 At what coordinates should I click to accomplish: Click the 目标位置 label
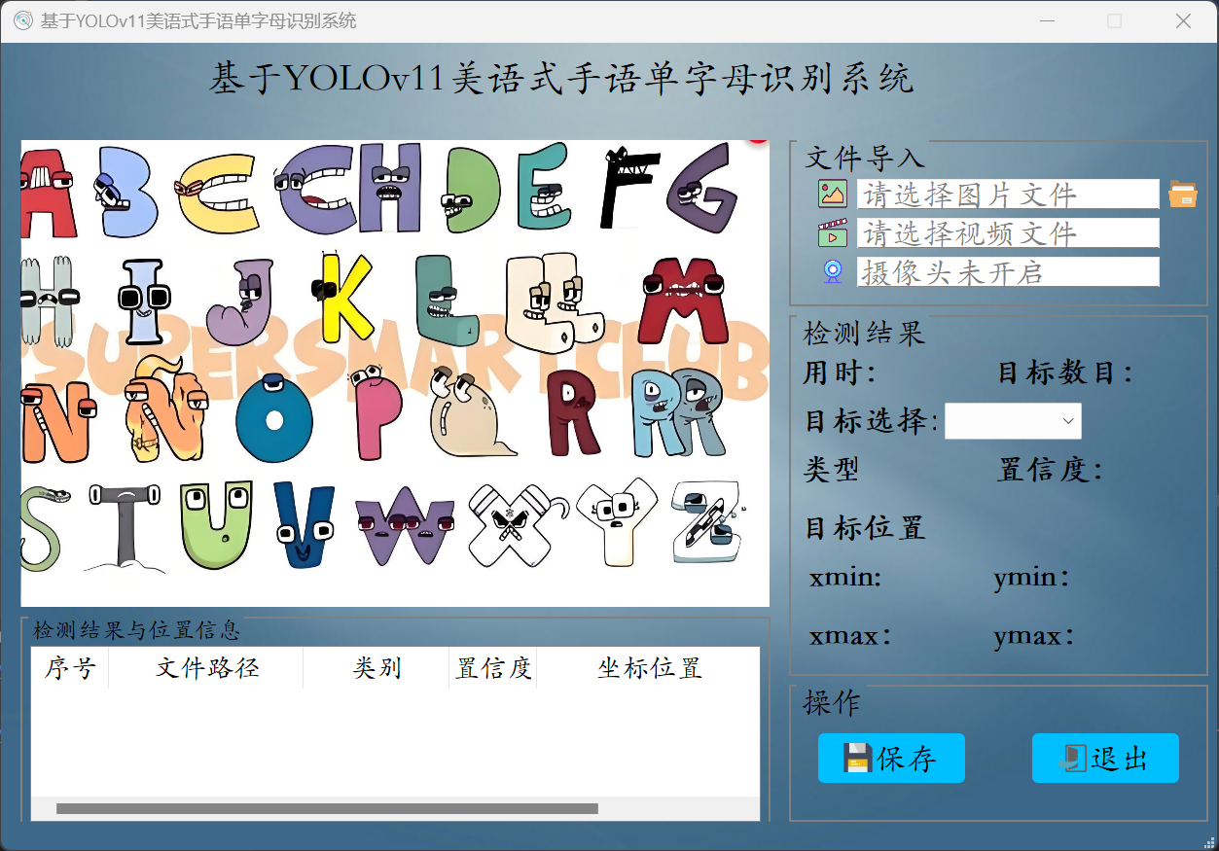(865, 528)
